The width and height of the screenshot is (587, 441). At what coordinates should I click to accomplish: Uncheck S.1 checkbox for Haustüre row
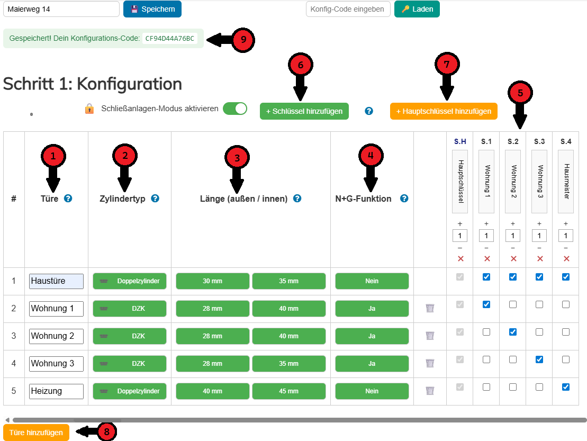coord(486,277)
